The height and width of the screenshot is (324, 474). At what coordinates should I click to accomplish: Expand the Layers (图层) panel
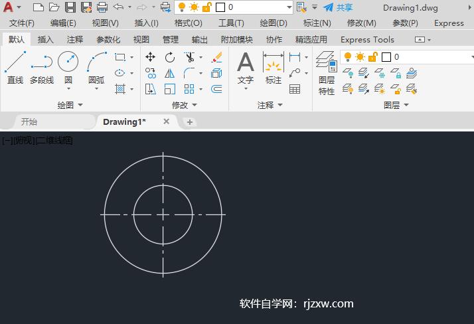396,105
